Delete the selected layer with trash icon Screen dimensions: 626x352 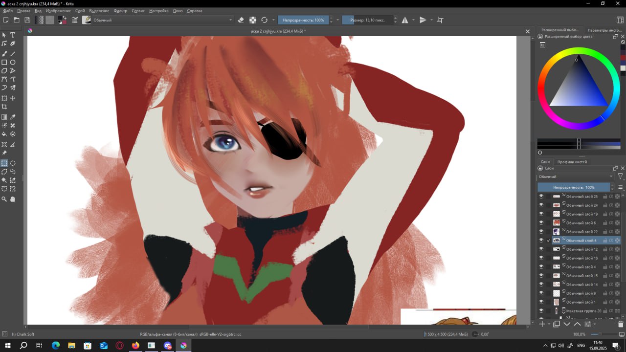[621, 324]
